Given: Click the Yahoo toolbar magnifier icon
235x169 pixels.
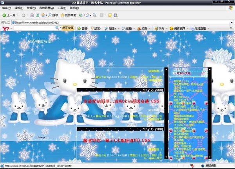Looking at the screenshot, I should point(57,28).
